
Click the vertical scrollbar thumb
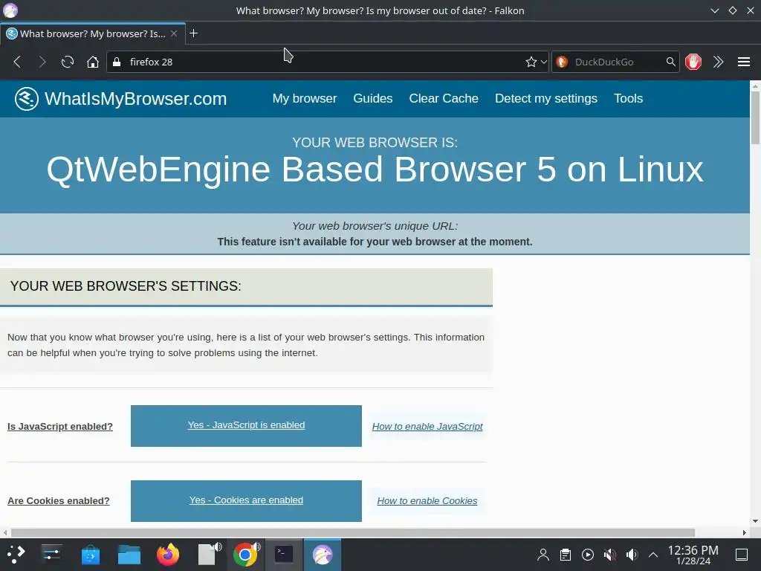(x=755, y=117)
